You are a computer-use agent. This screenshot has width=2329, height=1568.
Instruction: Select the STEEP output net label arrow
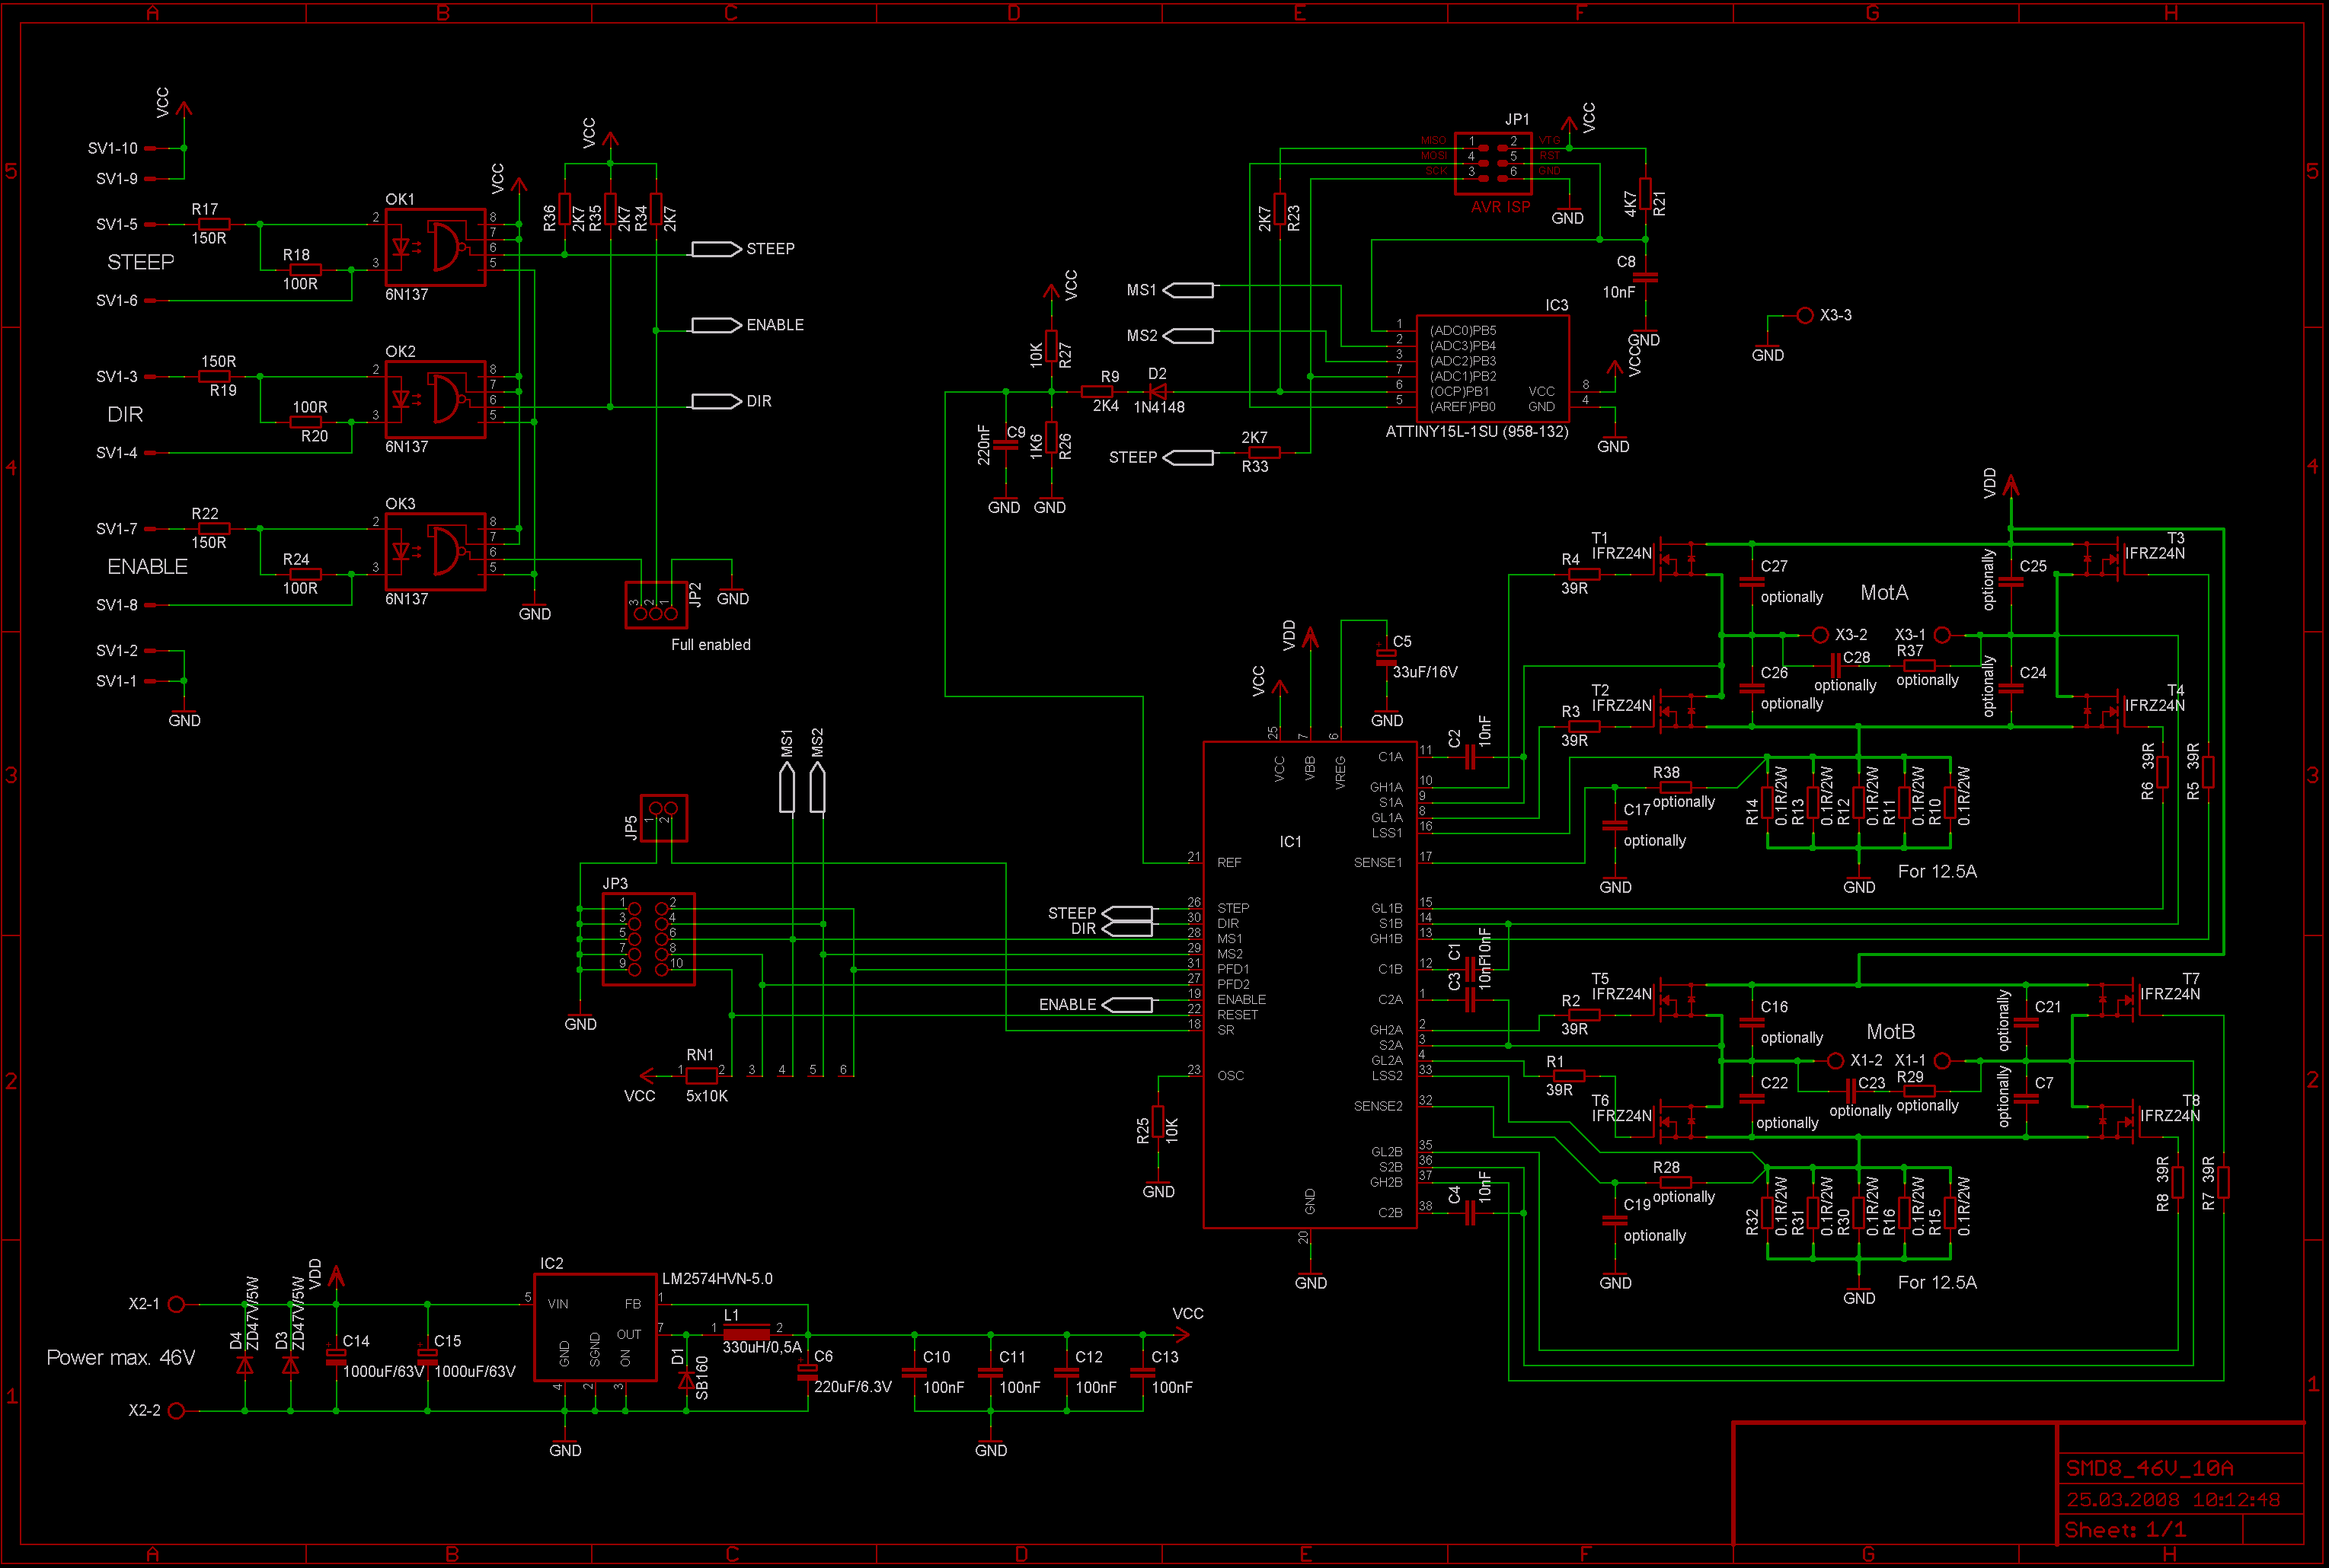pyautogui.click(x=717, y=249)
